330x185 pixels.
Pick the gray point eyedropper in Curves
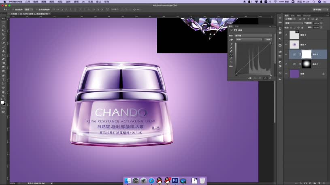[x=231, y=48]
